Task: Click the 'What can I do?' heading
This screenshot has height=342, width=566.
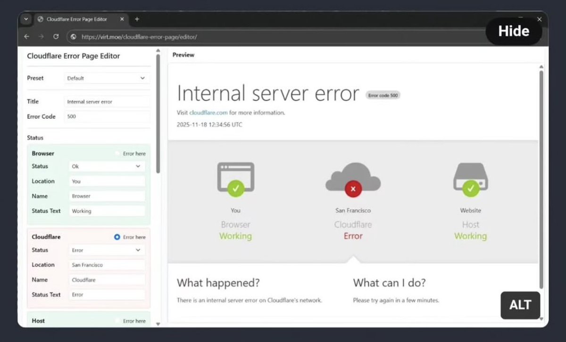Action: [x=390, y=283]
